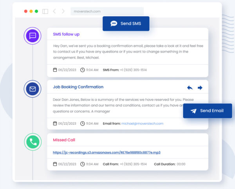Click the purple SMS chat bubble icon
The height and width of the screenshot is (189, 235).
[x=33, y=36]
